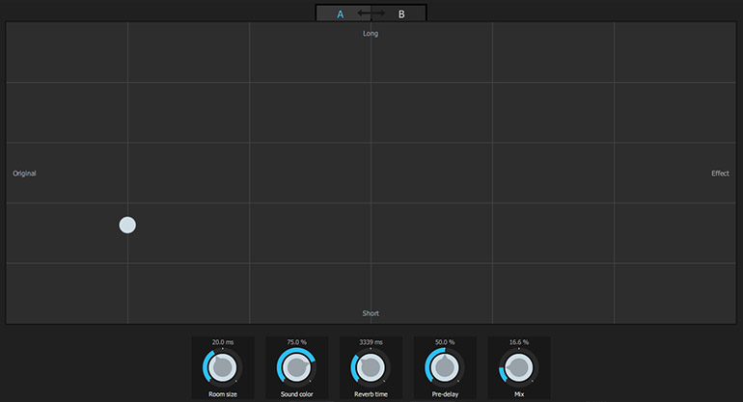The height and width of the screenshot is (402, 743).
Task: Click the Effect label on the pad
Action: click(720, 174)
